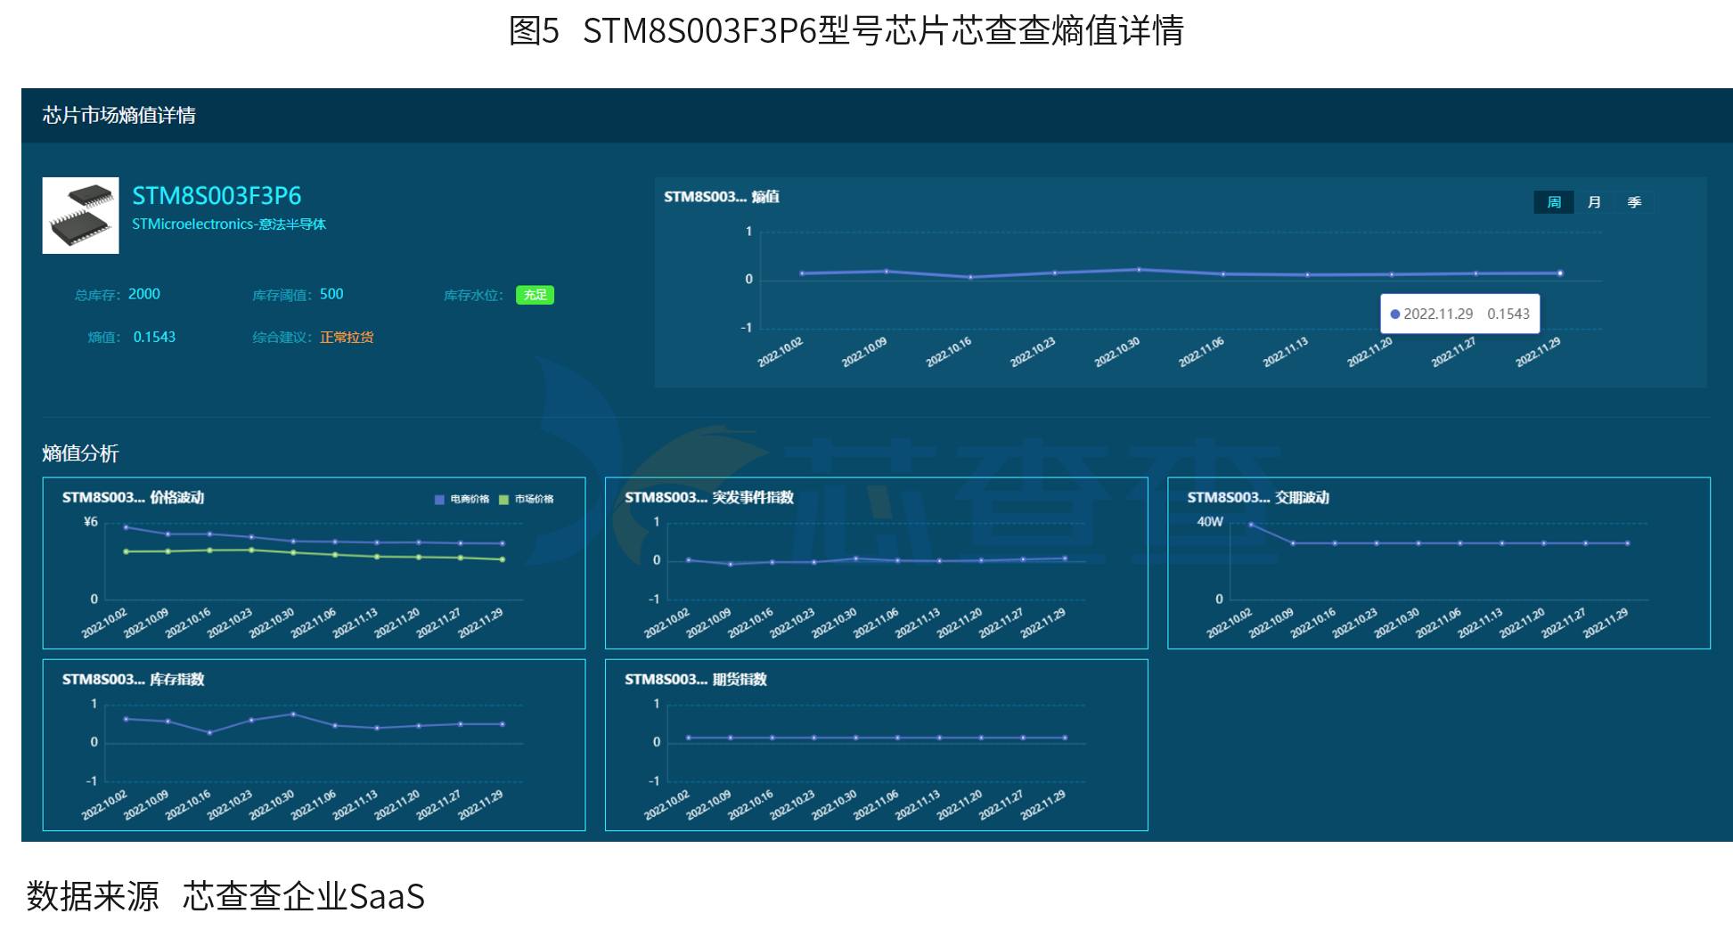Click first 电商价格 point on price chart
Viewport: 1733px width, 938px height.
pyautogui.click(x=126, y=527)
